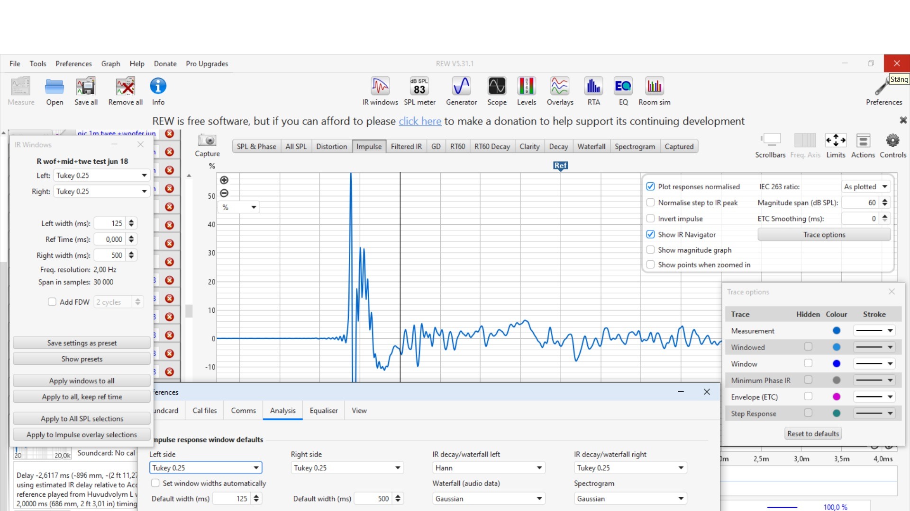910x511 pixels.
Task: Open Left side default window dropdown
Action: (x=206, y=467)
